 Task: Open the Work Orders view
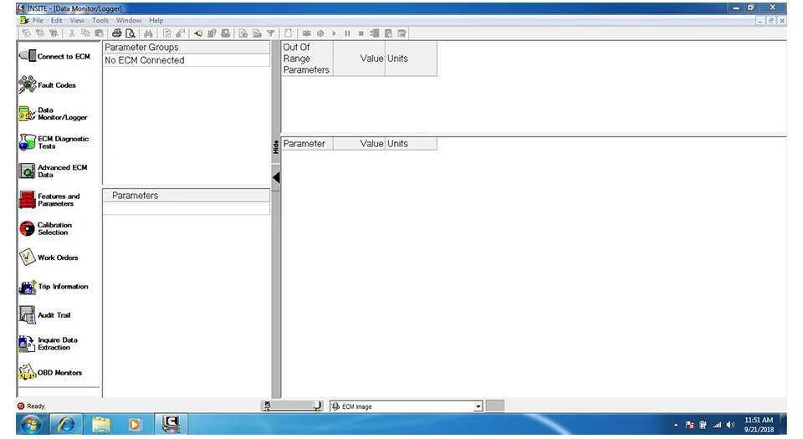point(49,258)
